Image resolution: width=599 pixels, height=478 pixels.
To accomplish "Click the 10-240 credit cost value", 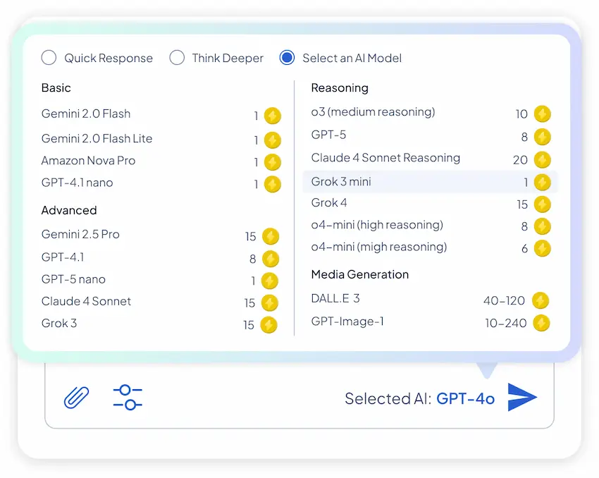I will (506, 324).
